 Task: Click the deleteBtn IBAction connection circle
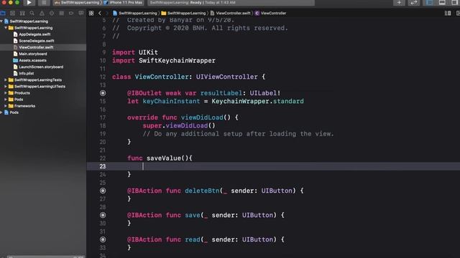tap(103, 191)
